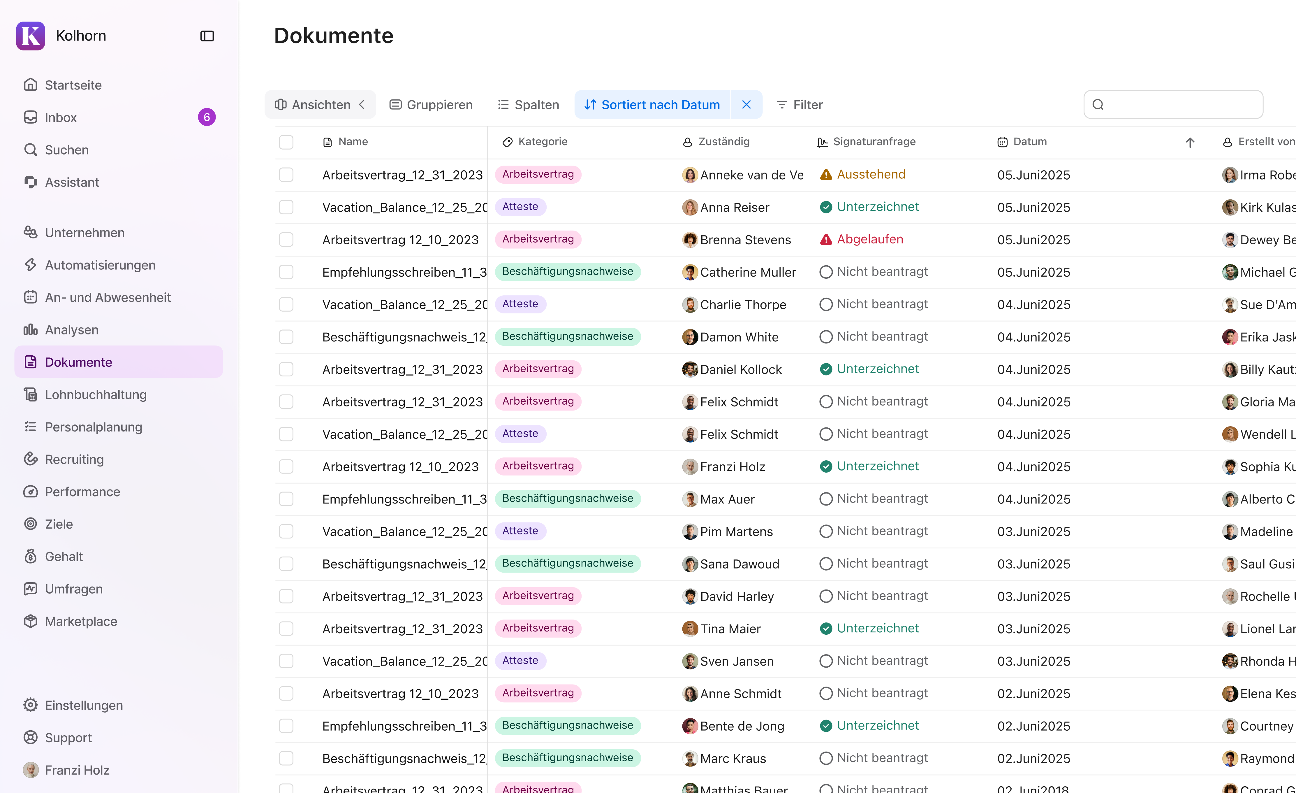Open the Gruppieren grouping dropdown

coord(431,105)
